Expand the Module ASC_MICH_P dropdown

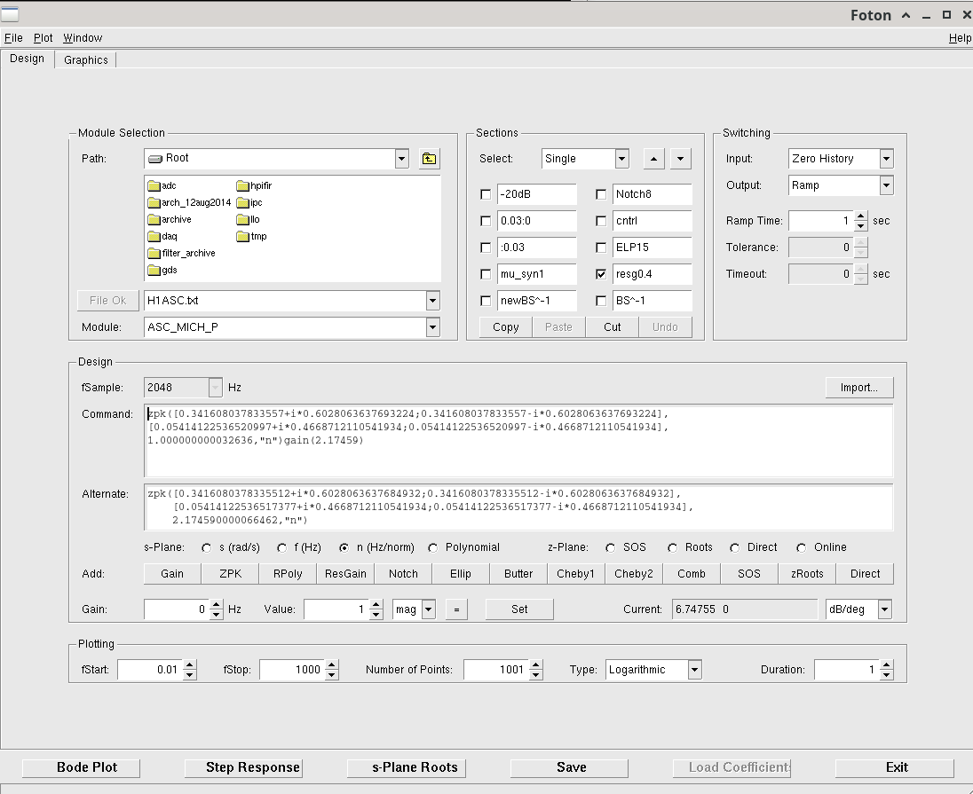432,327
